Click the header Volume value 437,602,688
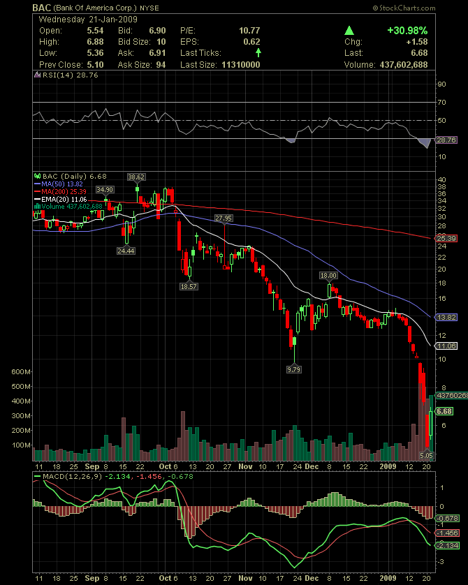468x585 pixels. pos(404,64)
